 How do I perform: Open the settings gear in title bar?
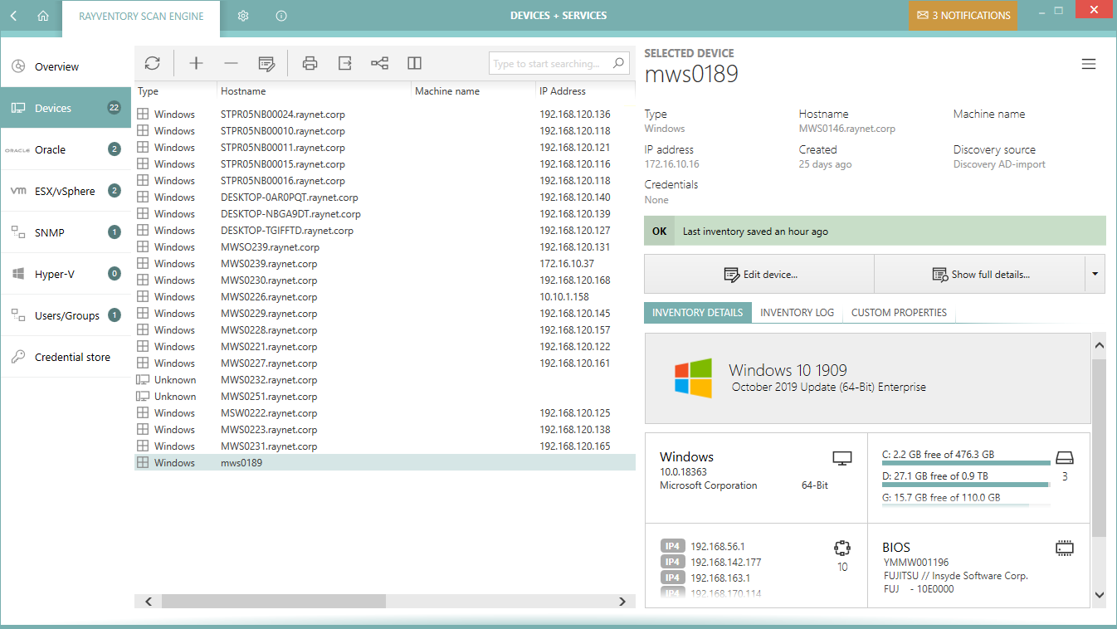[243, 16]
